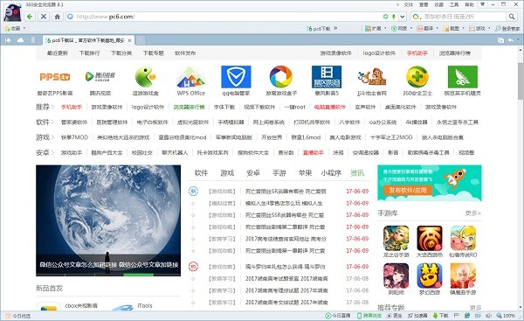Open the 下载分类 navigation link
Viewport: 524px width, 321px height.
121,52
